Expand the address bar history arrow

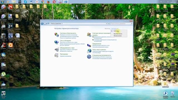pyautogui.click(x=106, y=24)
